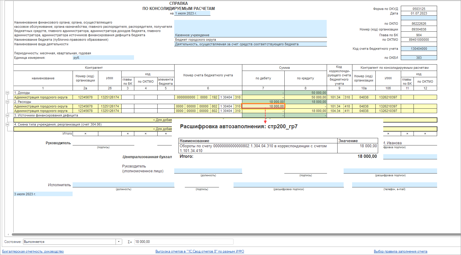The height and width of the screenshot is (255, 461).
Task: Click the signing date '3 июля 2023 г.'
Action: pos(43,194)
